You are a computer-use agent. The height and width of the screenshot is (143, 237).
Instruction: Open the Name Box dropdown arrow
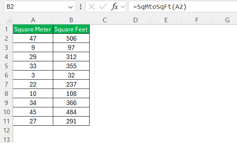[x=70, y=7]
